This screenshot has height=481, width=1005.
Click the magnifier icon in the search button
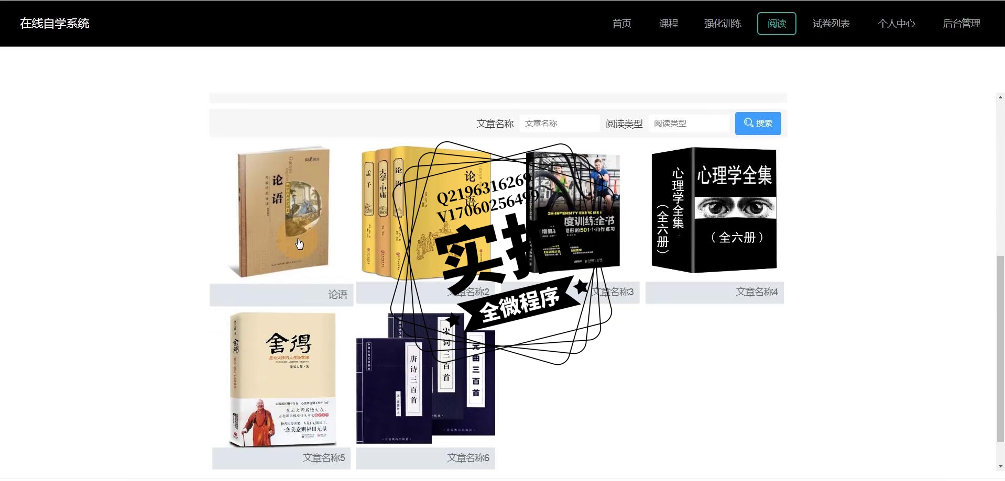(749, 123)
